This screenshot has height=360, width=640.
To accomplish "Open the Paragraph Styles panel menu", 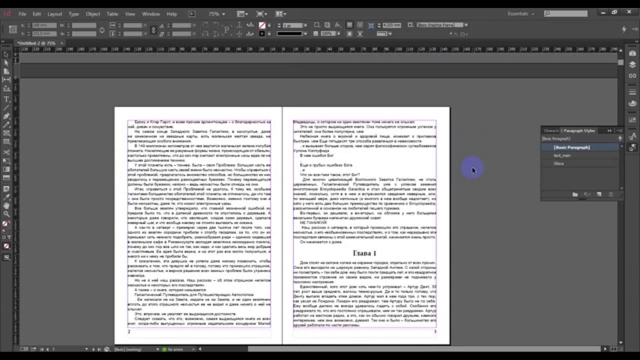I will [619, 130].
